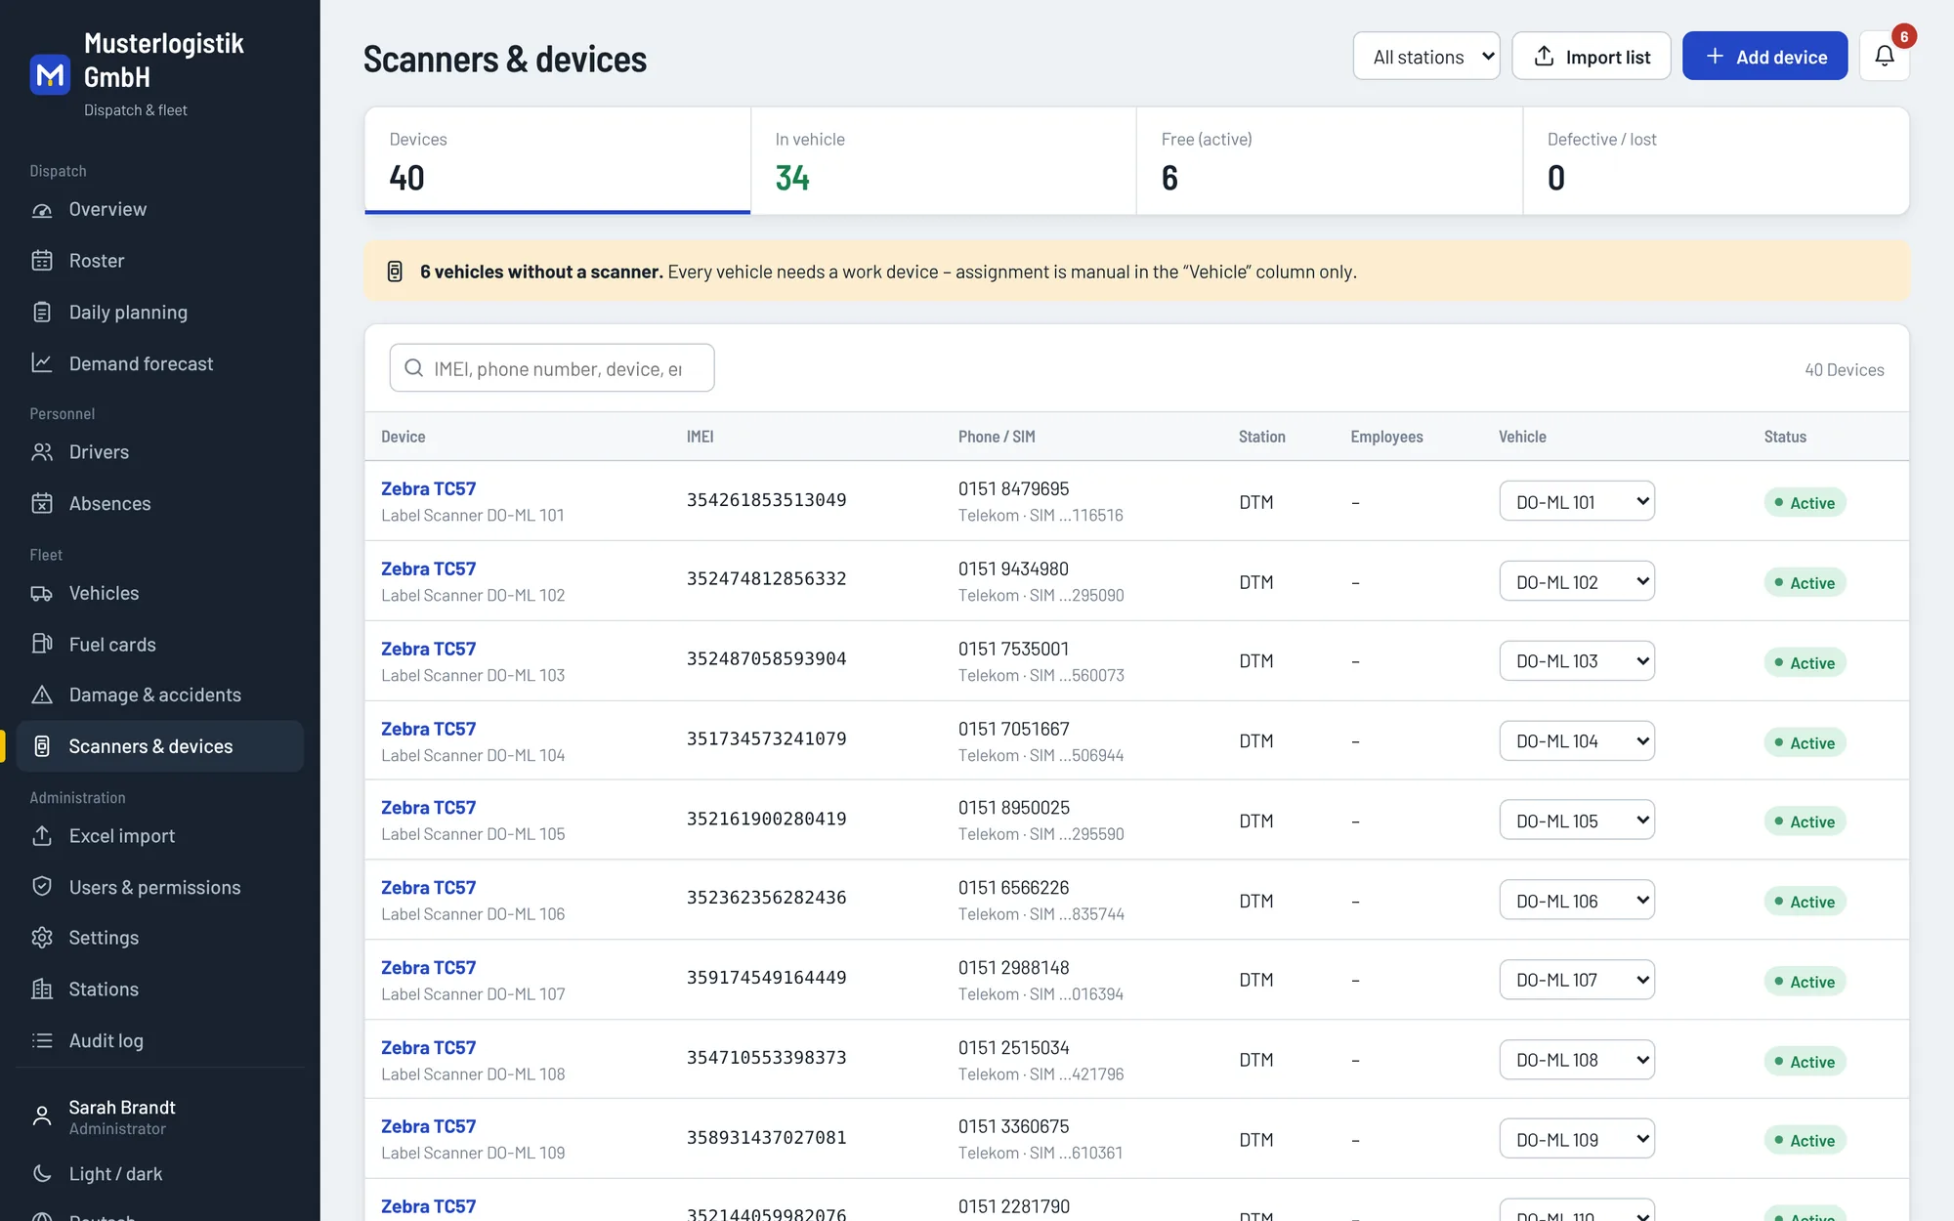Click the Excel import upload icon
Image resolution: width=1954 pixels, height=1221 pixels.
pyautogui.click(x=42, y=836)
